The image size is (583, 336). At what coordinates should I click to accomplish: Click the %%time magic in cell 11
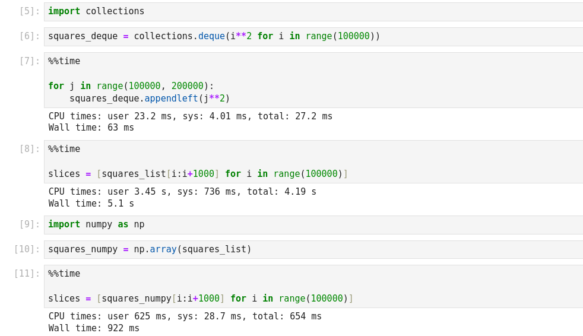[x=64, y=274]
